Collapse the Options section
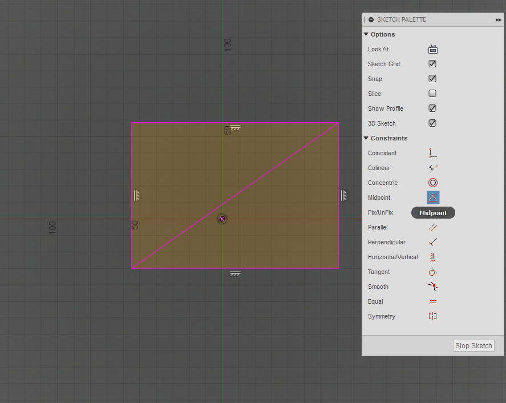 click(x=366, y=34)
